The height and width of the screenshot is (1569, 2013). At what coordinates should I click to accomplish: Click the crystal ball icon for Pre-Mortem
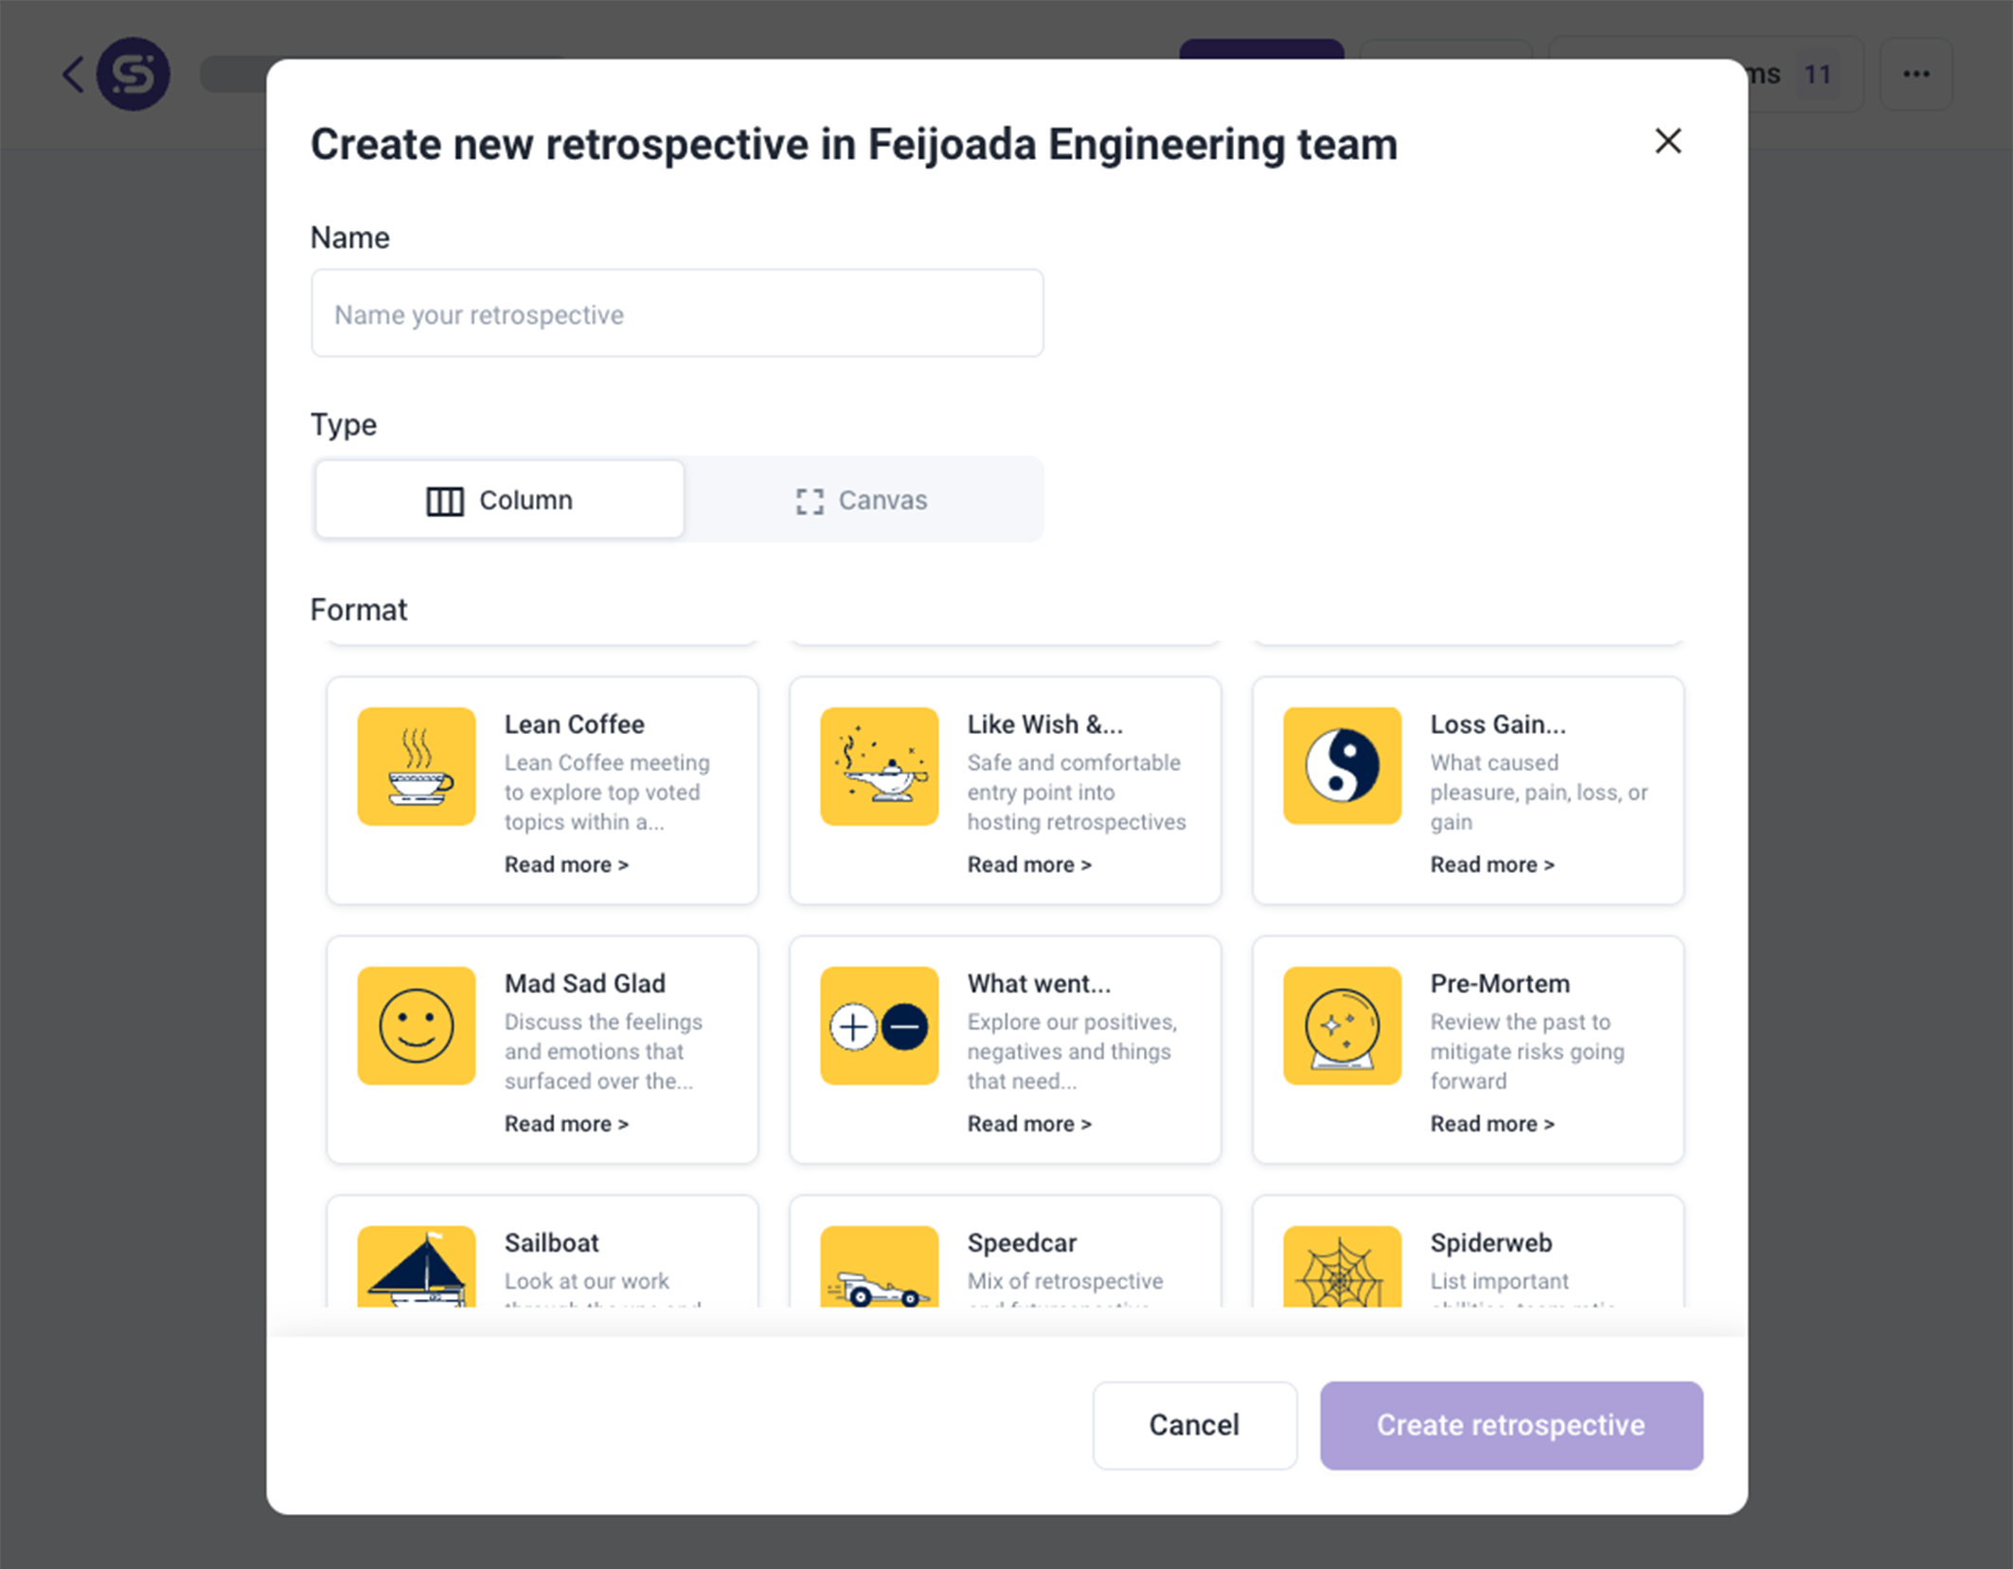pos(1342,1026)
